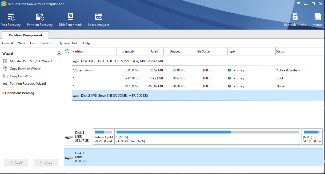325x174 pixels.
Task: Sort by Unused column header
Action: (x=175, y=51)
